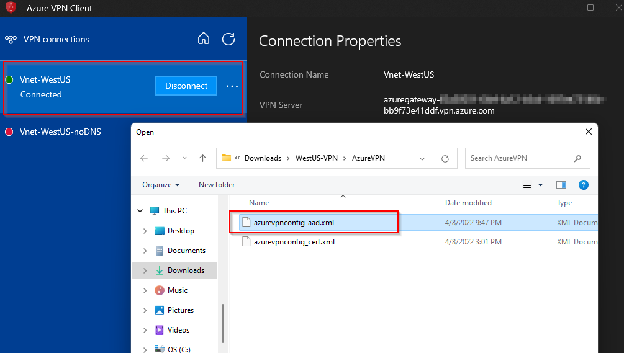Click the Search AzureVPN field
This screenshot has height=353, width=624.
click(527, 158)
